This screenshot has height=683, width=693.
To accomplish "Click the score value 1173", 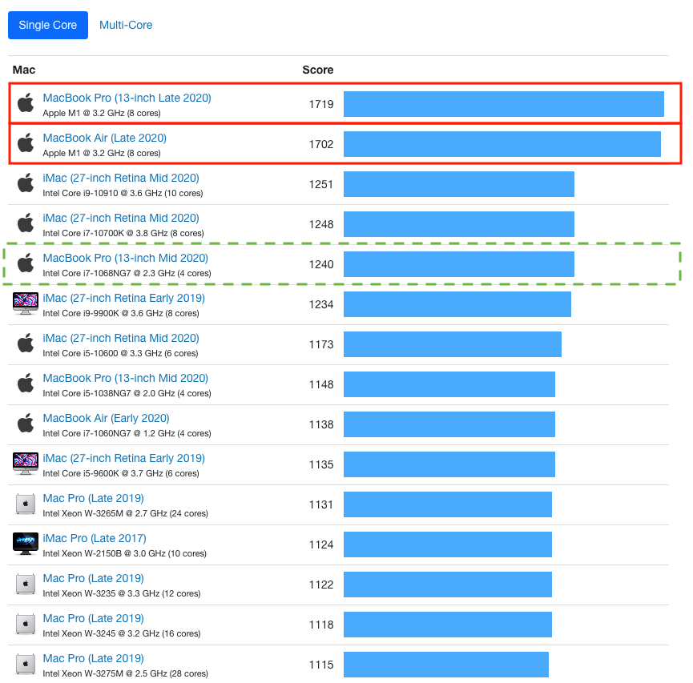I will [321, 344].
